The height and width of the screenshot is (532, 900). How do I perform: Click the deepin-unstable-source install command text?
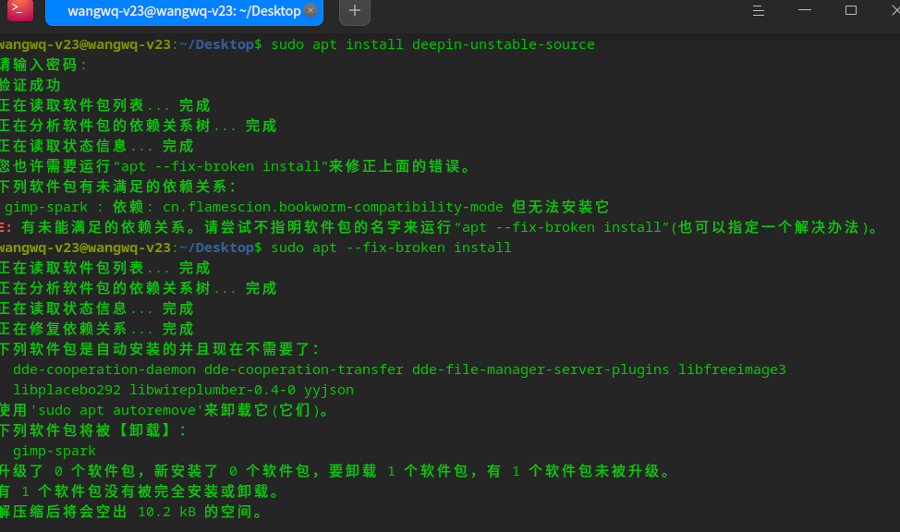pos(432,44)
